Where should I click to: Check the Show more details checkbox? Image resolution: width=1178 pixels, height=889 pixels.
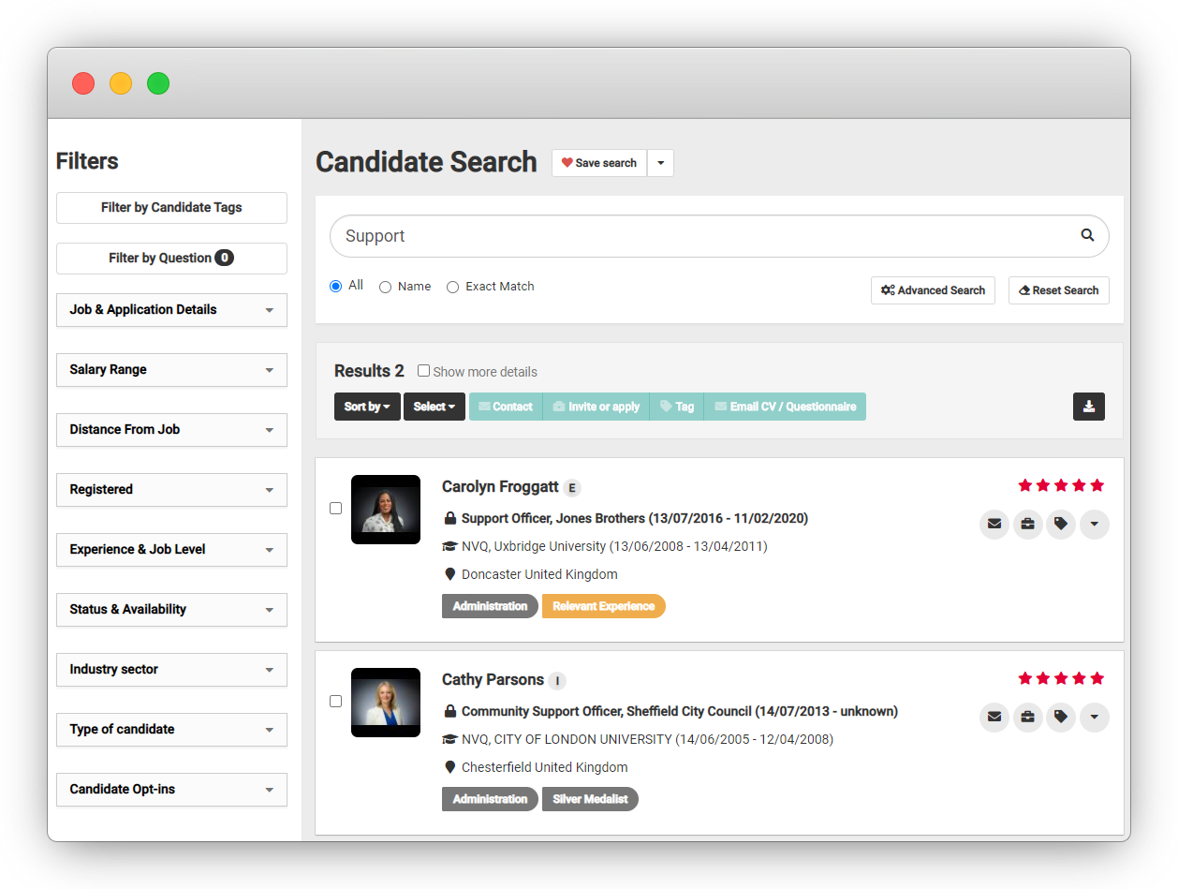(423, 370)
